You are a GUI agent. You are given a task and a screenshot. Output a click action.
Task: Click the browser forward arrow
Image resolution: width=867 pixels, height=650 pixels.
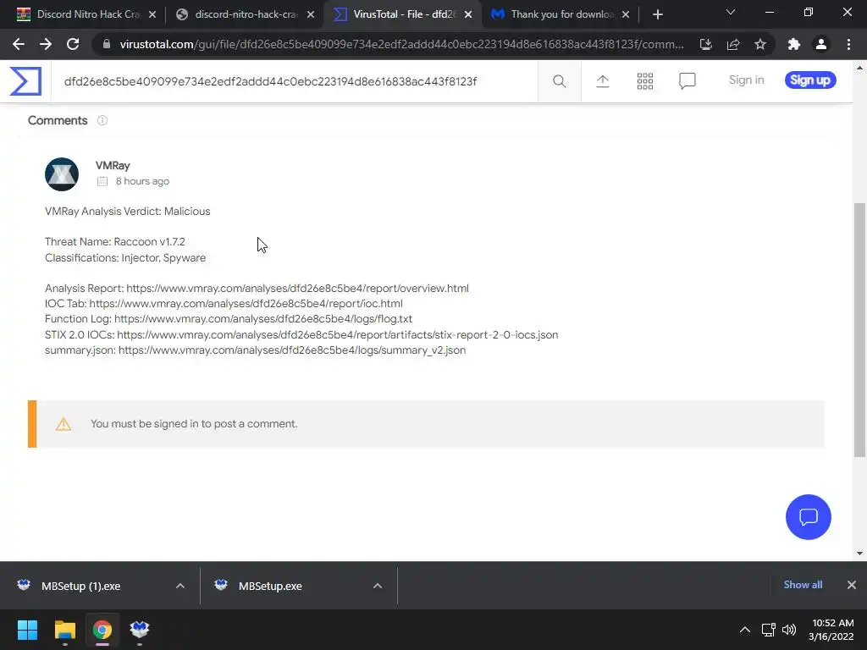46,44
